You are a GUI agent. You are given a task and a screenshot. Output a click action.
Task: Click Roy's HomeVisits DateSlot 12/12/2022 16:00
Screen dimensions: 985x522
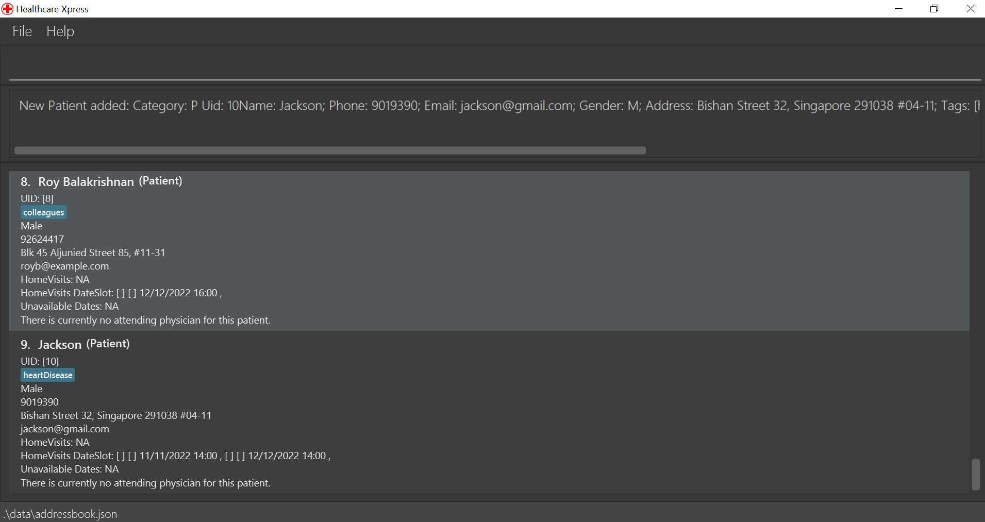178,293
